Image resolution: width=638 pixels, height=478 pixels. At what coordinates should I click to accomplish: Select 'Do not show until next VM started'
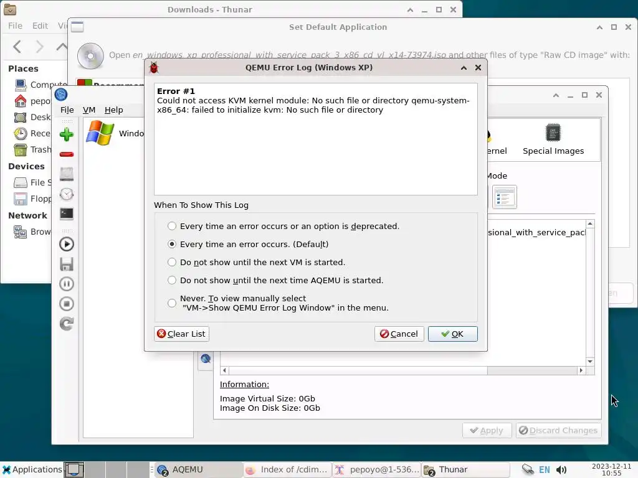(x=172, y=262)
